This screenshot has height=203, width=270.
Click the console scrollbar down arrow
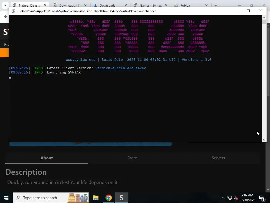(264, 140)
